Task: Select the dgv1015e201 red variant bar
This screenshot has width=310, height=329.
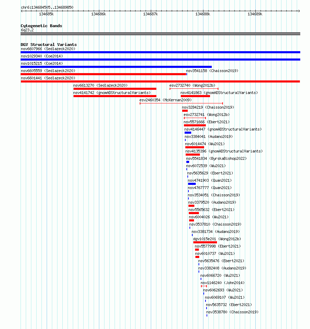Action: click(x=205, y=242)
